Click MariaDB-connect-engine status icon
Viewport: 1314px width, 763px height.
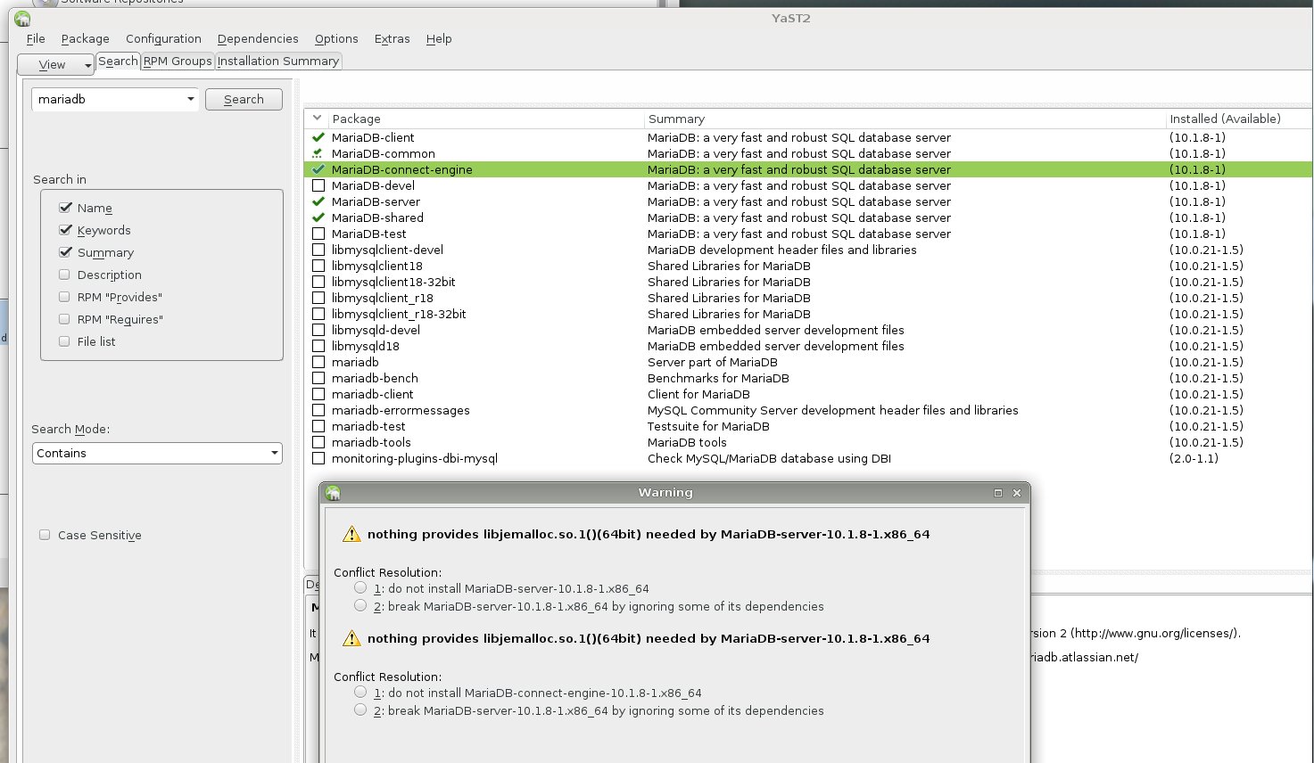point(318,169)
